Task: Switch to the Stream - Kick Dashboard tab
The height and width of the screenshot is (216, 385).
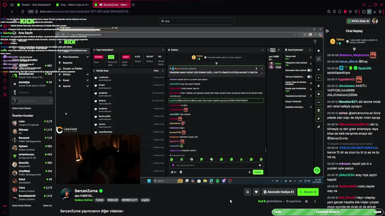Action: pyautogui.click(x=34, y=5)
